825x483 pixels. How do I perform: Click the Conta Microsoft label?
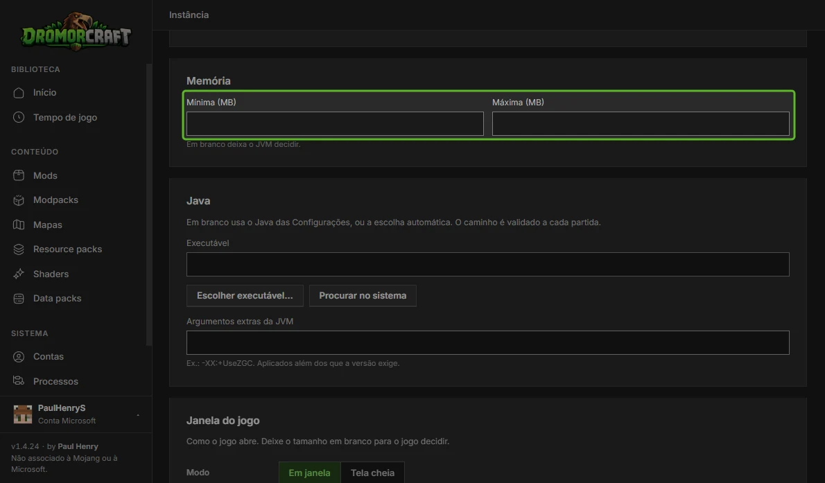pos(67,421)
